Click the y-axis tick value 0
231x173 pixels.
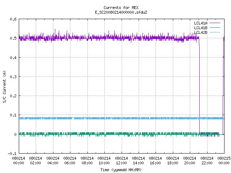[x=15, y=134]
